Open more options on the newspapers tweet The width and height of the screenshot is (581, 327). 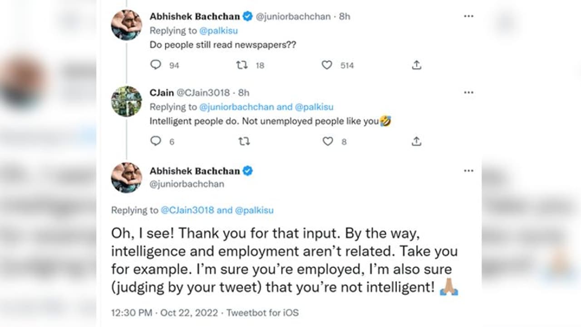[x=468, y=16]
